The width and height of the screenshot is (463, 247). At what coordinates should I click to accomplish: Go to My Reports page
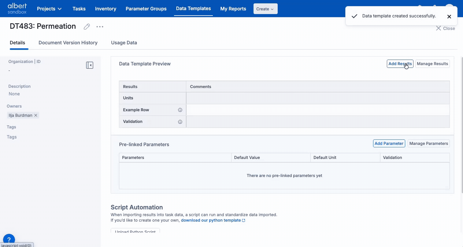tap(233, 9)
